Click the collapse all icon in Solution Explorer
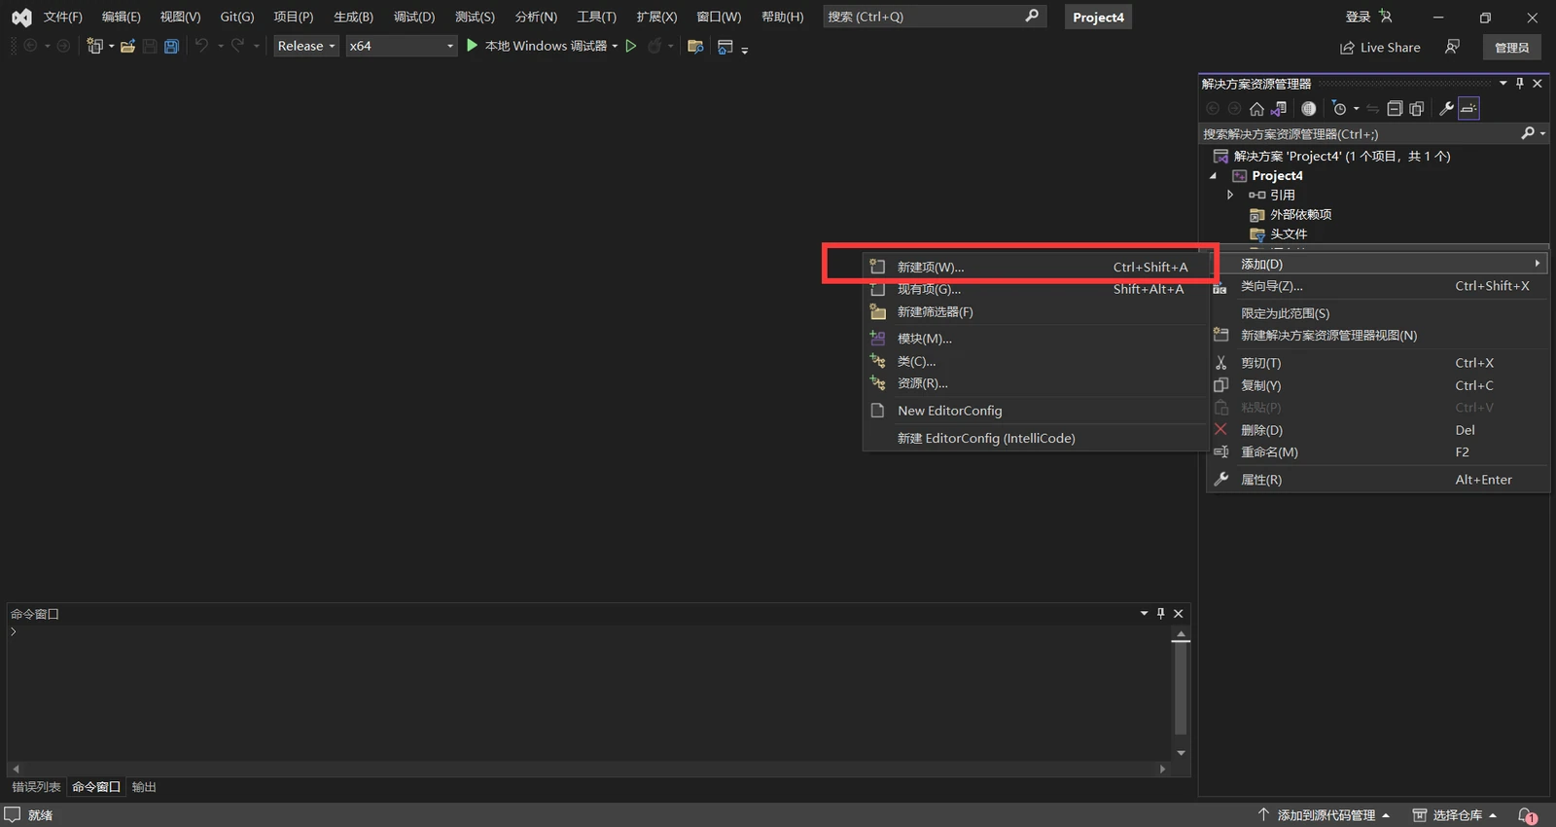Viewport: 1556px width, 827px height. tap(1395, 109)
